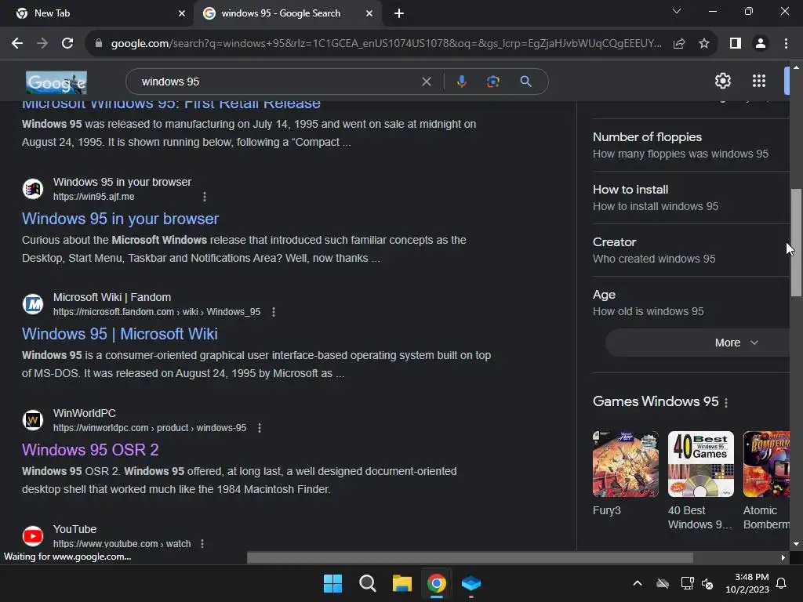Select Number of floppies related question

(x=691, y=145)
